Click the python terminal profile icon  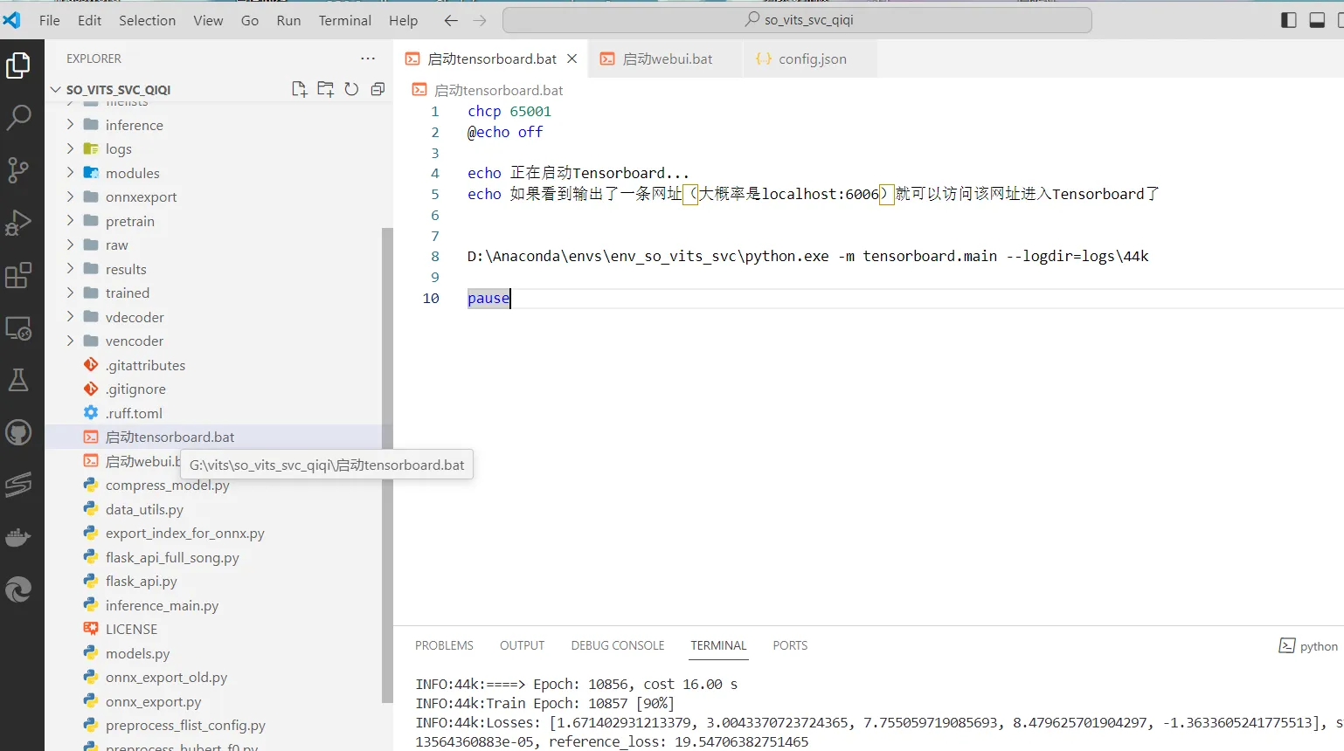pos(1287,645)
